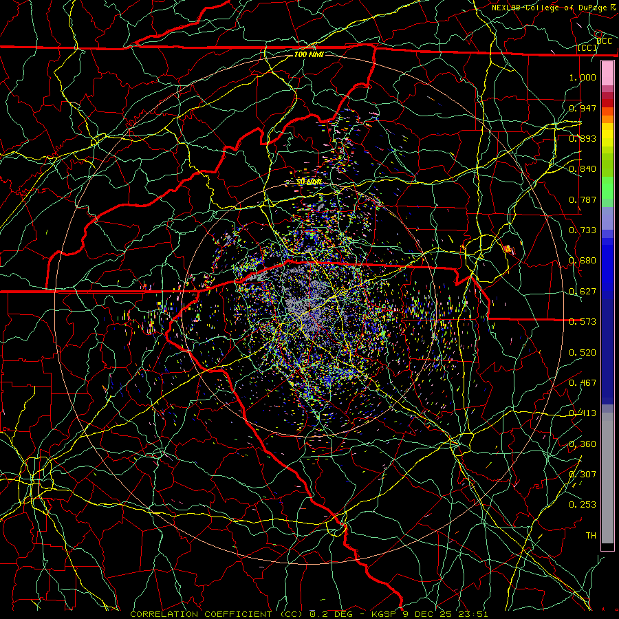Click the 0.467 legend value
This screenshot has height=619, width=619.
[x=583, y=383]
